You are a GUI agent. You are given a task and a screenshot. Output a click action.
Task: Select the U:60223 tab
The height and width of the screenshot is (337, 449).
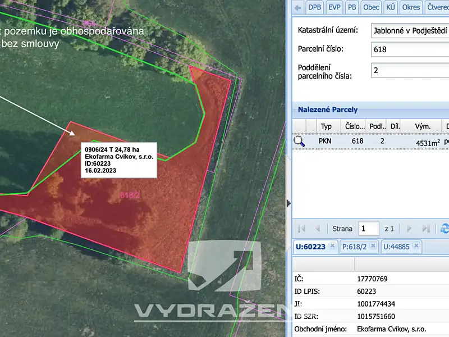tap(310, 247)
